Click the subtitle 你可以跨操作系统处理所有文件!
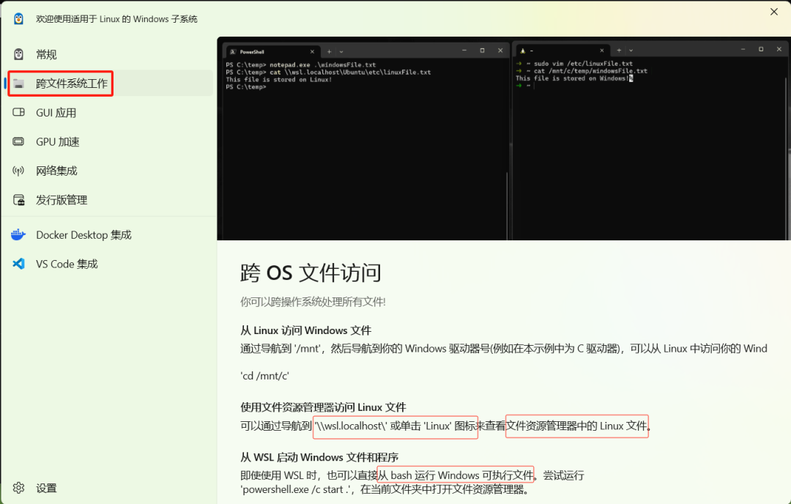The height and width of the screenshot is (504, 791). click(x=313, y=303)
